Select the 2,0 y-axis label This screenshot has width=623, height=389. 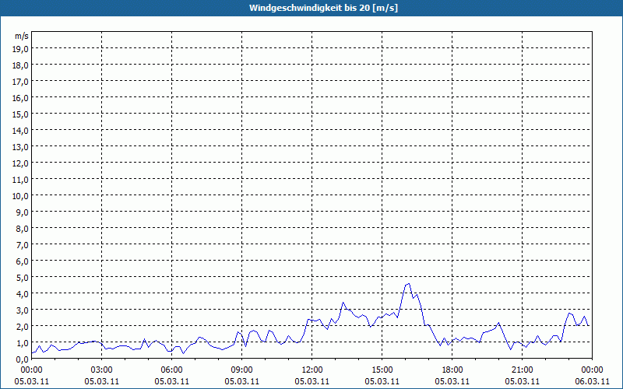[23, 327]
